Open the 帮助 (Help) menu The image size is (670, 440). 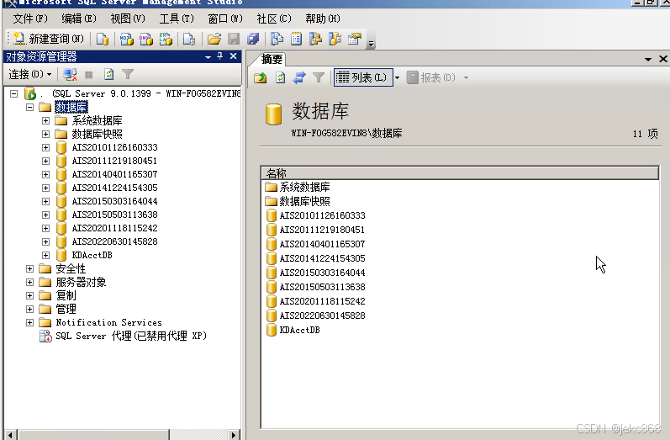323,19
